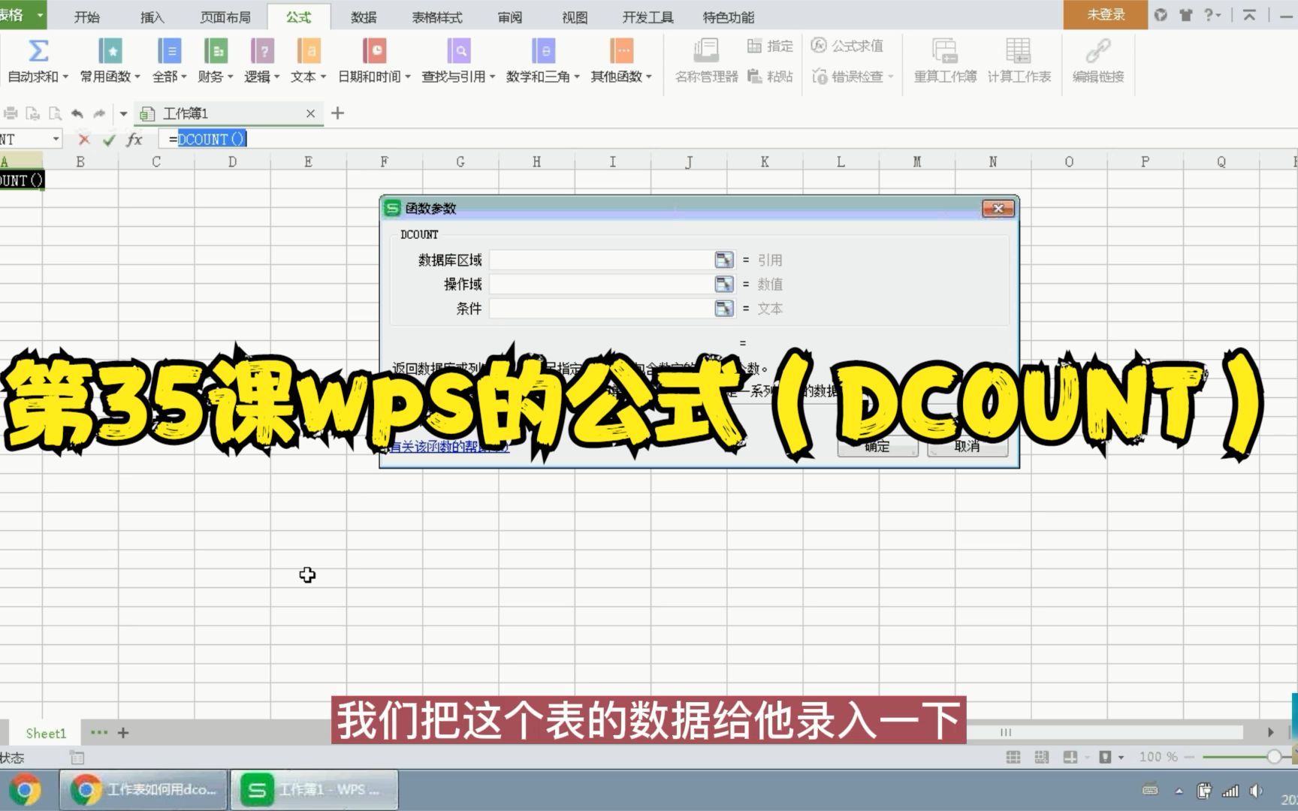Open Math and Trig (数学和三角) functions

pos(542,60)
